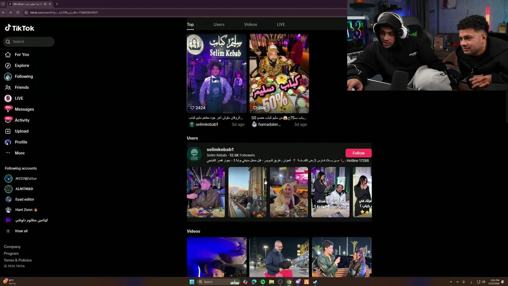Switch to the Users results tab
Image resolution: width=508 pixels, height=286 pixels.
[x=219, y=25]
